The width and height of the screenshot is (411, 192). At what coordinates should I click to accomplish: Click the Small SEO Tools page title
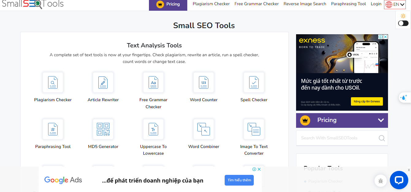(204, 25)
